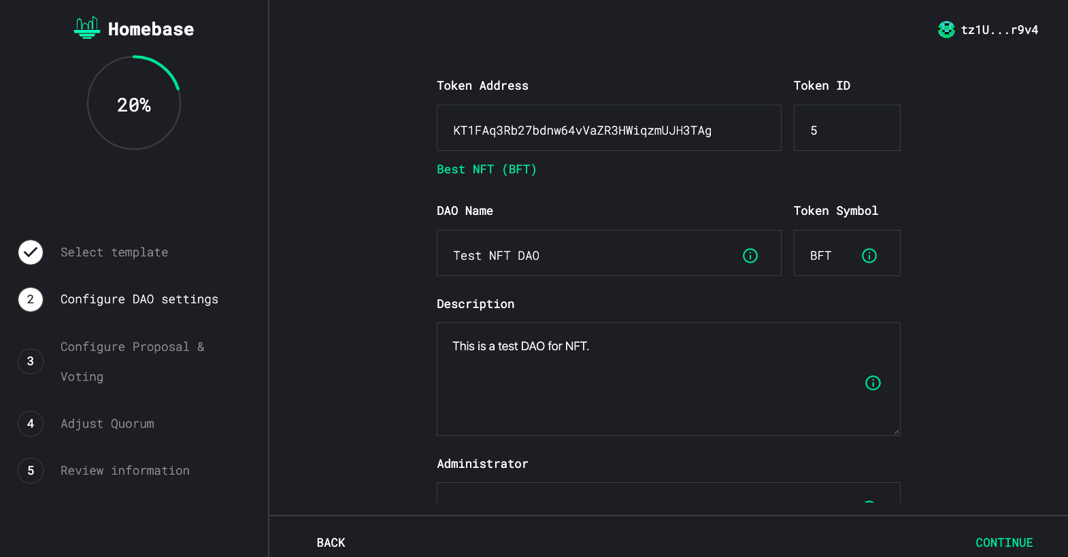
Task: Click info icon in Description box
Action: pos(872,383)
